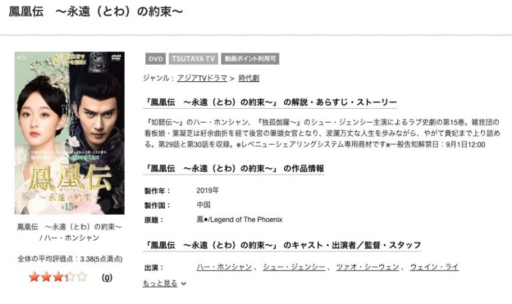This screenshot has height=304, width=512.
Task: Open actor ハー・ホンシャン cast link
Action: tap(224, 267)
